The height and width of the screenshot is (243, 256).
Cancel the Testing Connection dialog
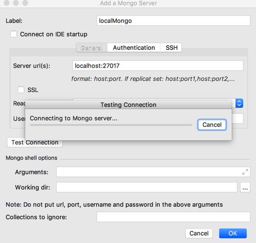pyautogui.click(x=212, y=125)
